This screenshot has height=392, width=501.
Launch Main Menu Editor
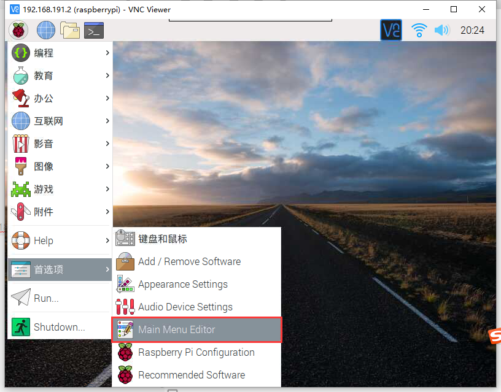(196, 329)
